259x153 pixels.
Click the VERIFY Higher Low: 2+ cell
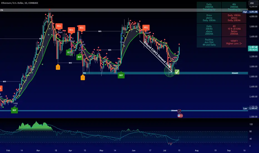click(234, 42)
